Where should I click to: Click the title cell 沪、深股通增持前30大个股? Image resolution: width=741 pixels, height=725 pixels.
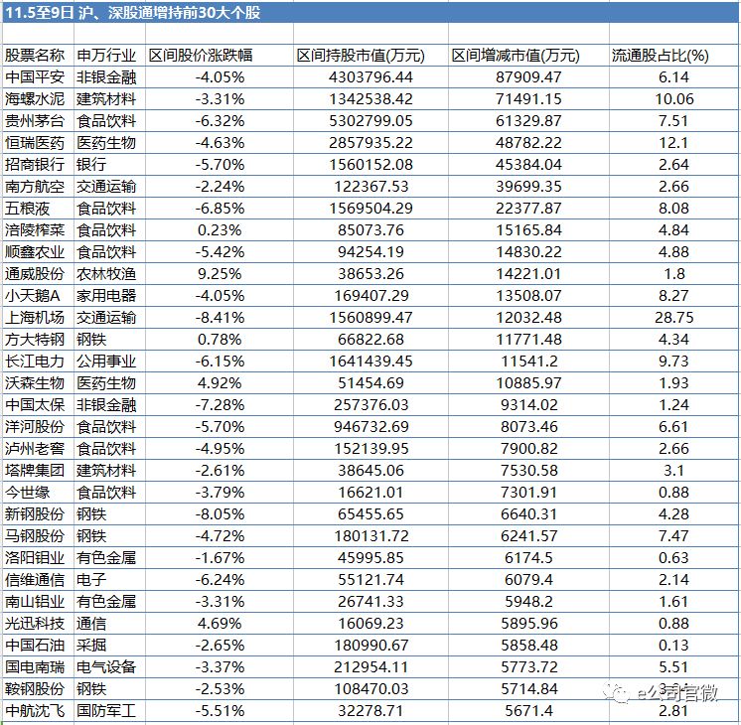(x=170, y=12)
